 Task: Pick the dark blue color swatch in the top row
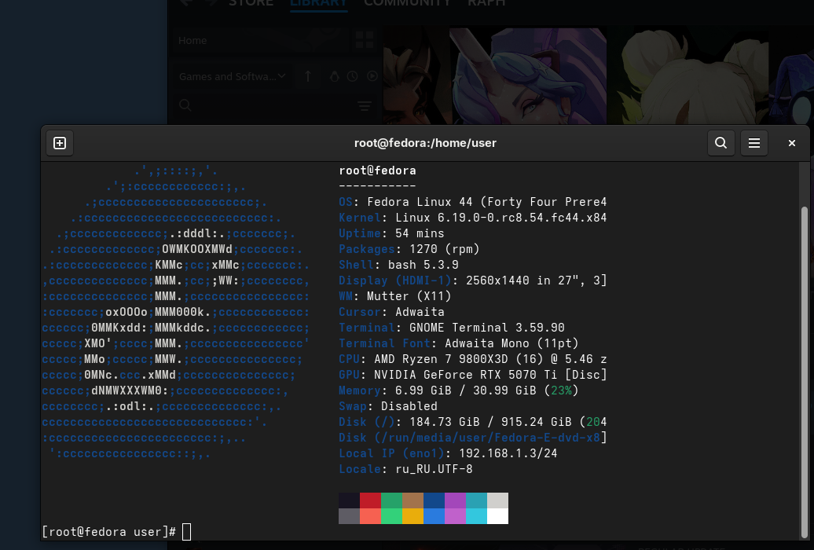tap(434, 500)
